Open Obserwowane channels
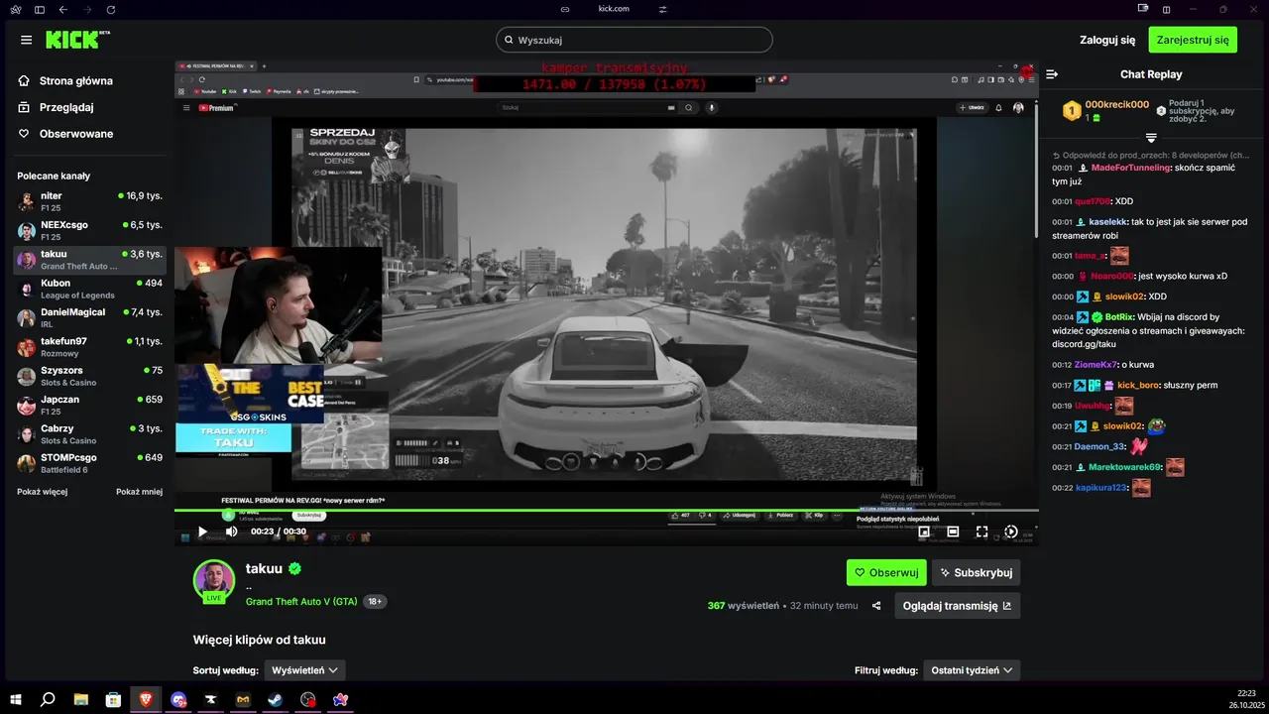Screen dimensions: 1269x714 65,134
